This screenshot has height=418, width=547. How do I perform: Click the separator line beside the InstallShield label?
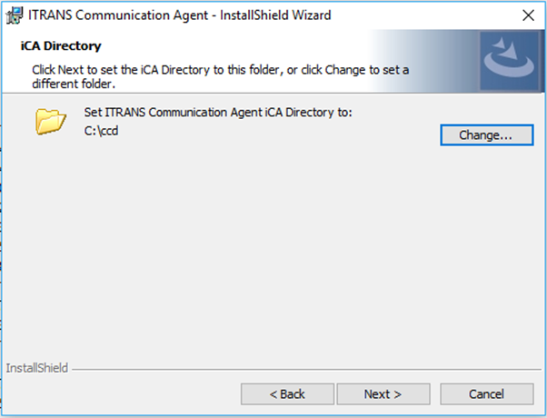pyautogui.click(x=300, y=370)
